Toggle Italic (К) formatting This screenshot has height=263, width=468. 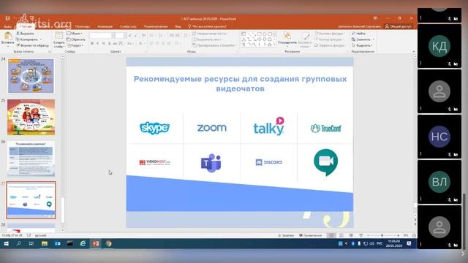coord(97,44)
